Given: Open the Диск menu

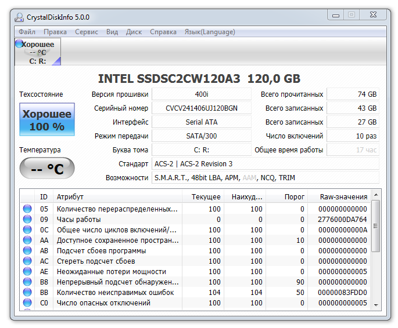Looking at the screenshot, I should (x=134, y=32).
